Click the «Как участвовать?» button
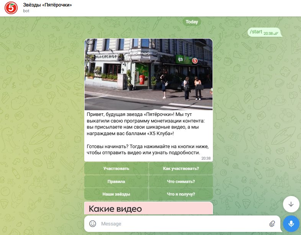The image size is (301, 235). point(181,169)
